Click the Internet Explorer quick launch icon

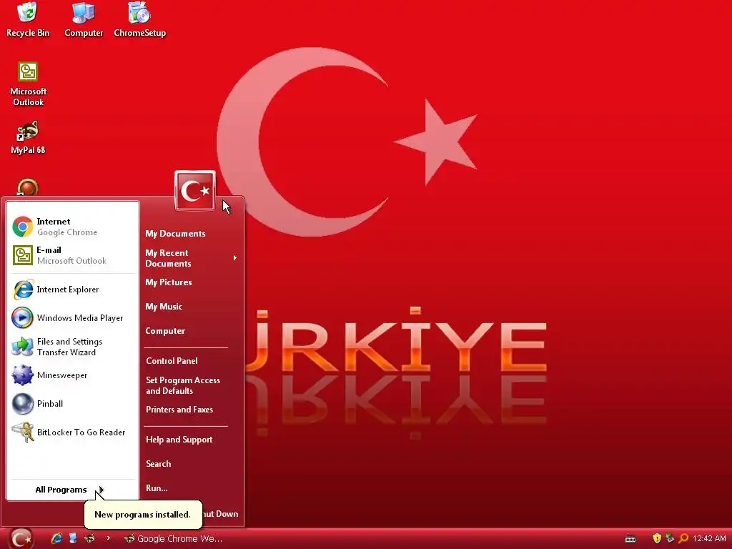coord(57,538)
